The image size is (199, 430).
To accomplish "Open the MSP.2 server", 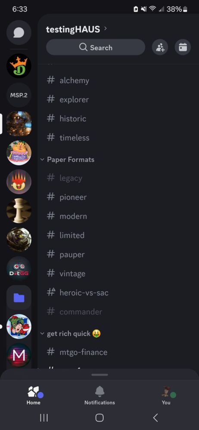I will coord(19,95).
